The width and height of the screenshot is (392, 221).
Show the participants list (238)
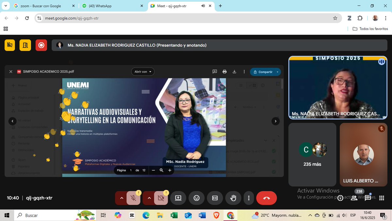click(x=354, y=198)
